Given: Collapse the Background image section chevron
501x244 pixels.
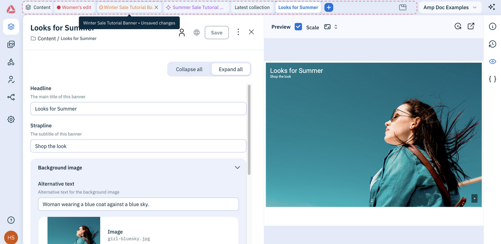Looking at the screenshot, I should tap(237, 168).
